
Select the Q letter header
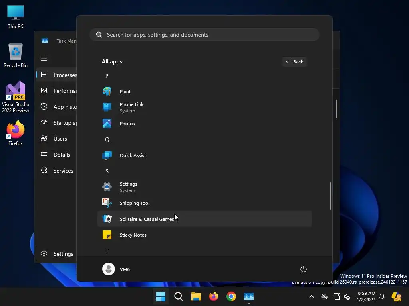(x=107, y=139)
